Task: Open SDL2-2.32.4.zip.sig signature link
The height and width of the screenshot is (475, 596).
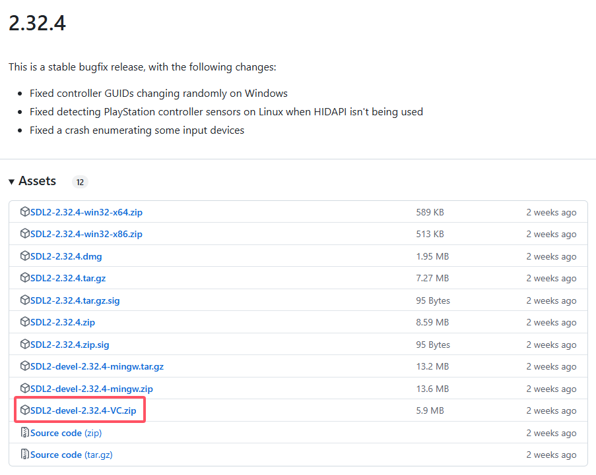Action: 69,345
